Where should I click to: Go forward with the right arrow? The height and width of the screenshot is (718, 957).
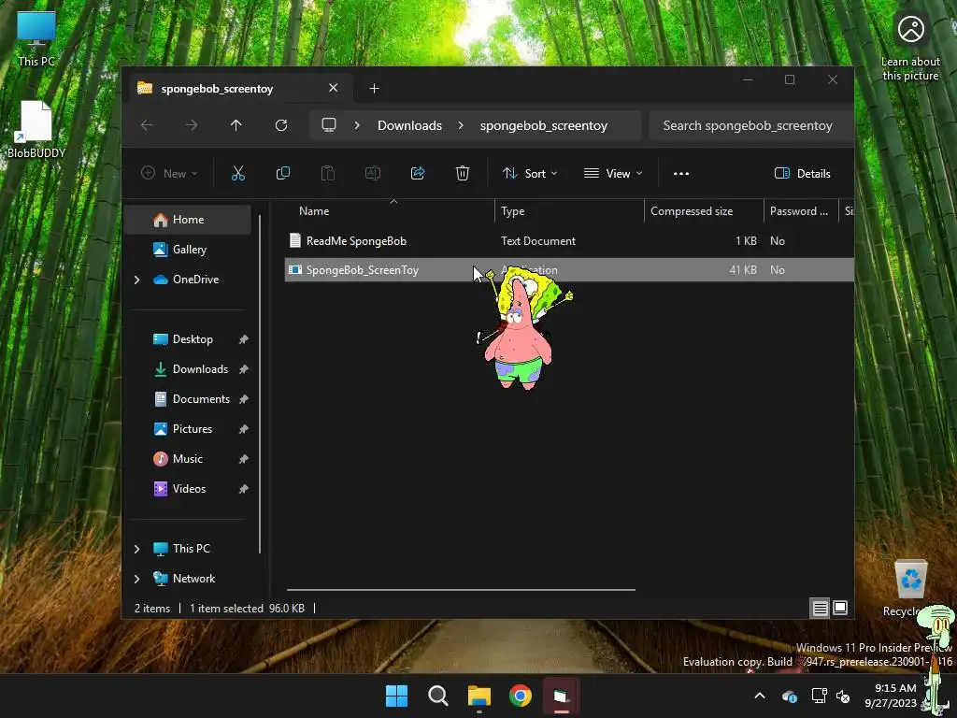coord(191,125)
